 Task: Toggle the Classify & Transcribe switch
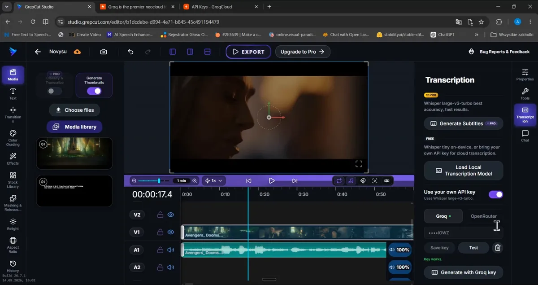55,91
